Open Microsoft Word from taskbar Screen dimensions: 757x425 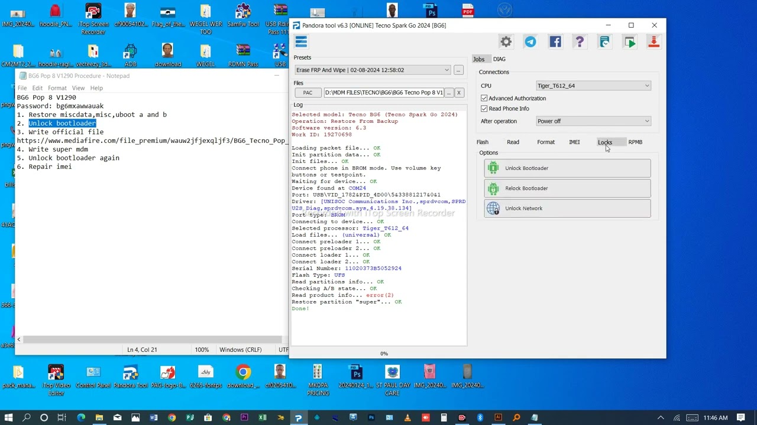click(x=154, y=418)
